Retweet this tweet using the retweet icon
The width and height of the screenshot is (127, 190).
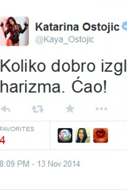[x=38, y=109]
